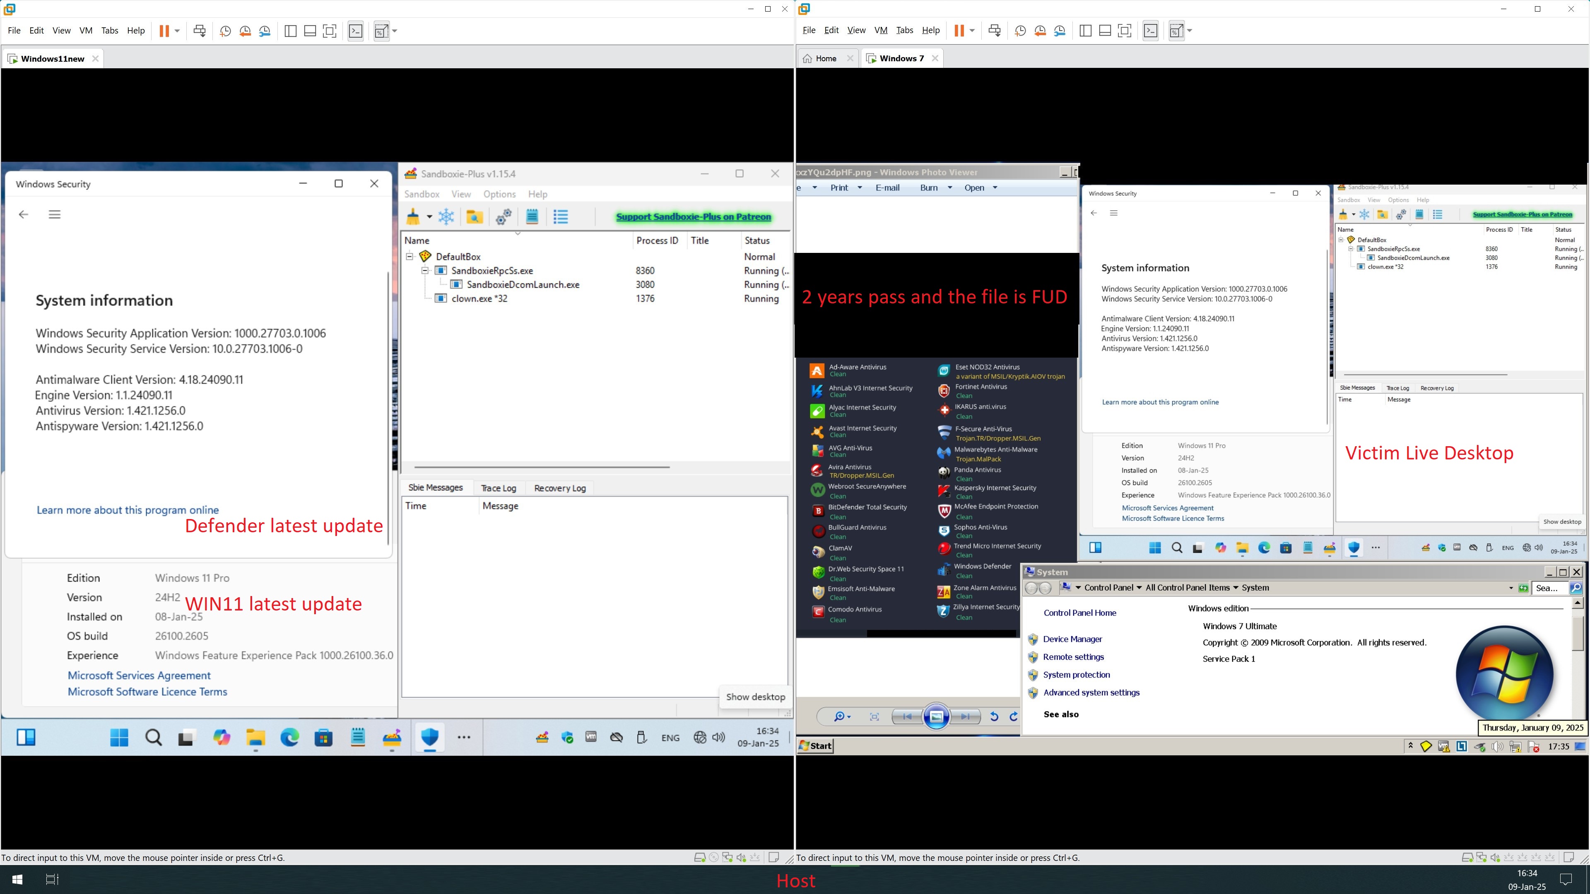Click dustpan cleanup icon in large Sandboxie-Plus
Screen dimensions: 1590x894
click(x=413, y=216)
